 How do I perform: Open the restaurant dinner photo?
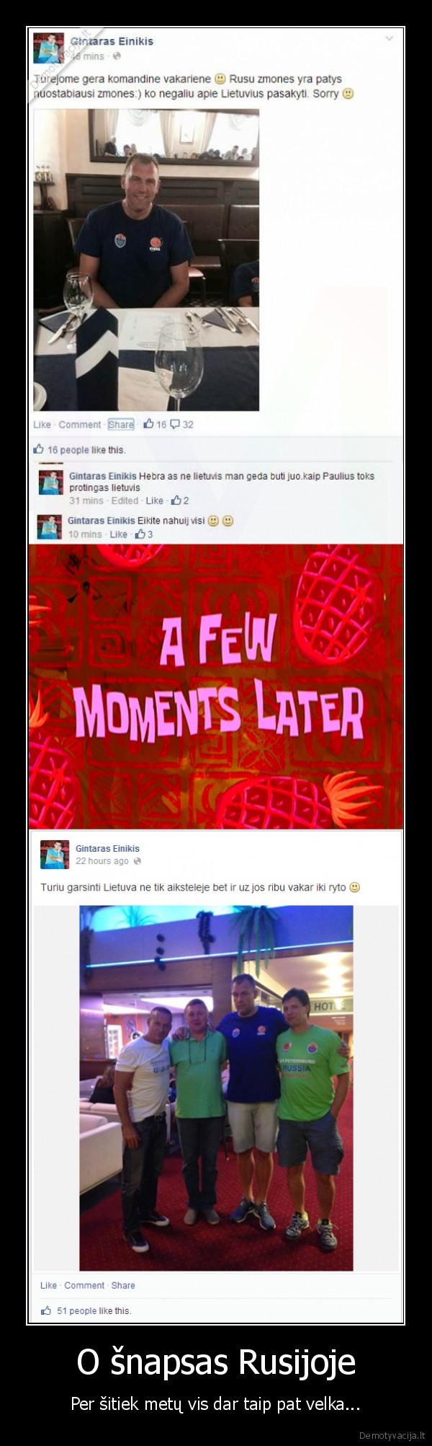coord(146,260)
